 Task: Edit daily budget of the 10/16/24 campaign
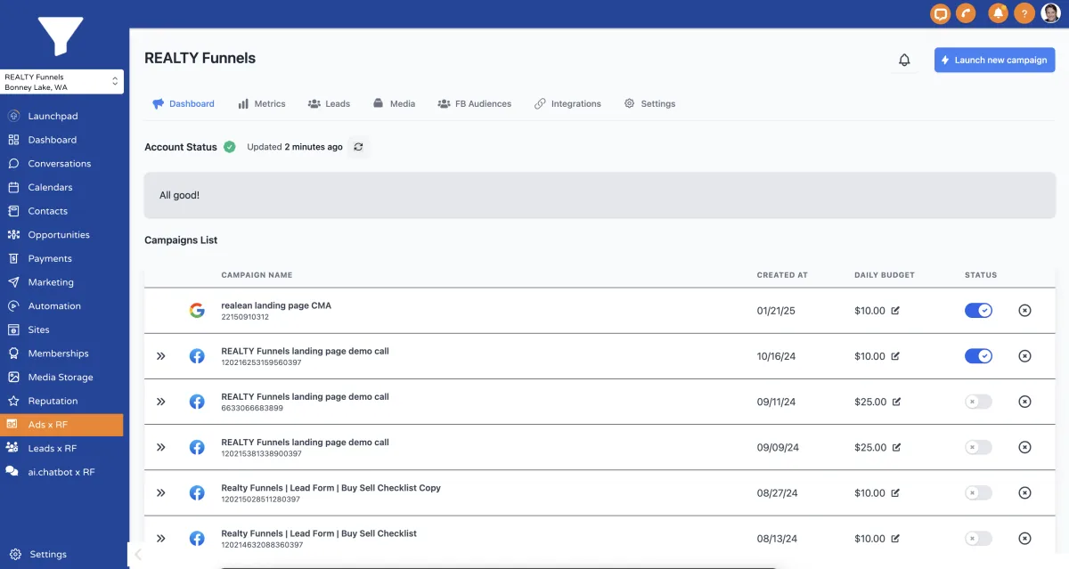[895, 356]
